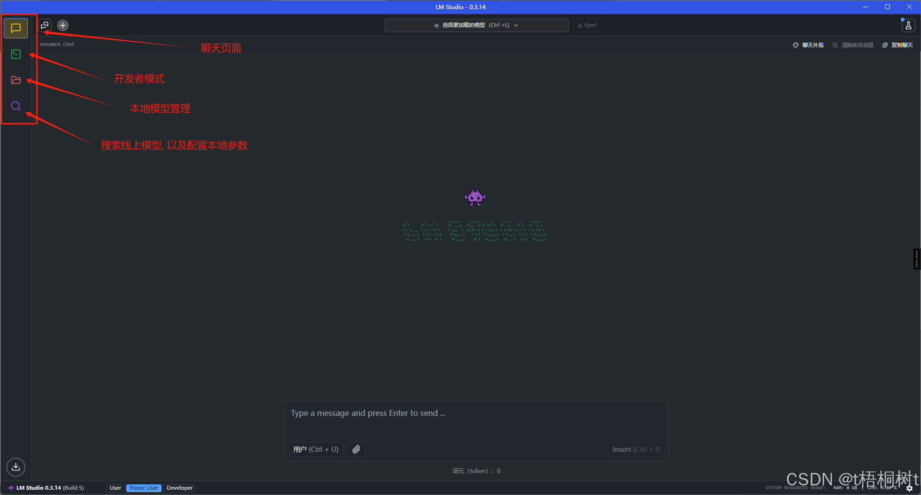Eject the loaded model
This screenshot has height=495, width=921.
[587, 25]
